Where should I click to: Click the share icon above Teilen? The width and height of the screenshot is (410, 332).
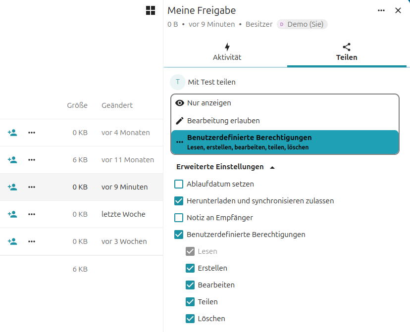pos(347,47)
